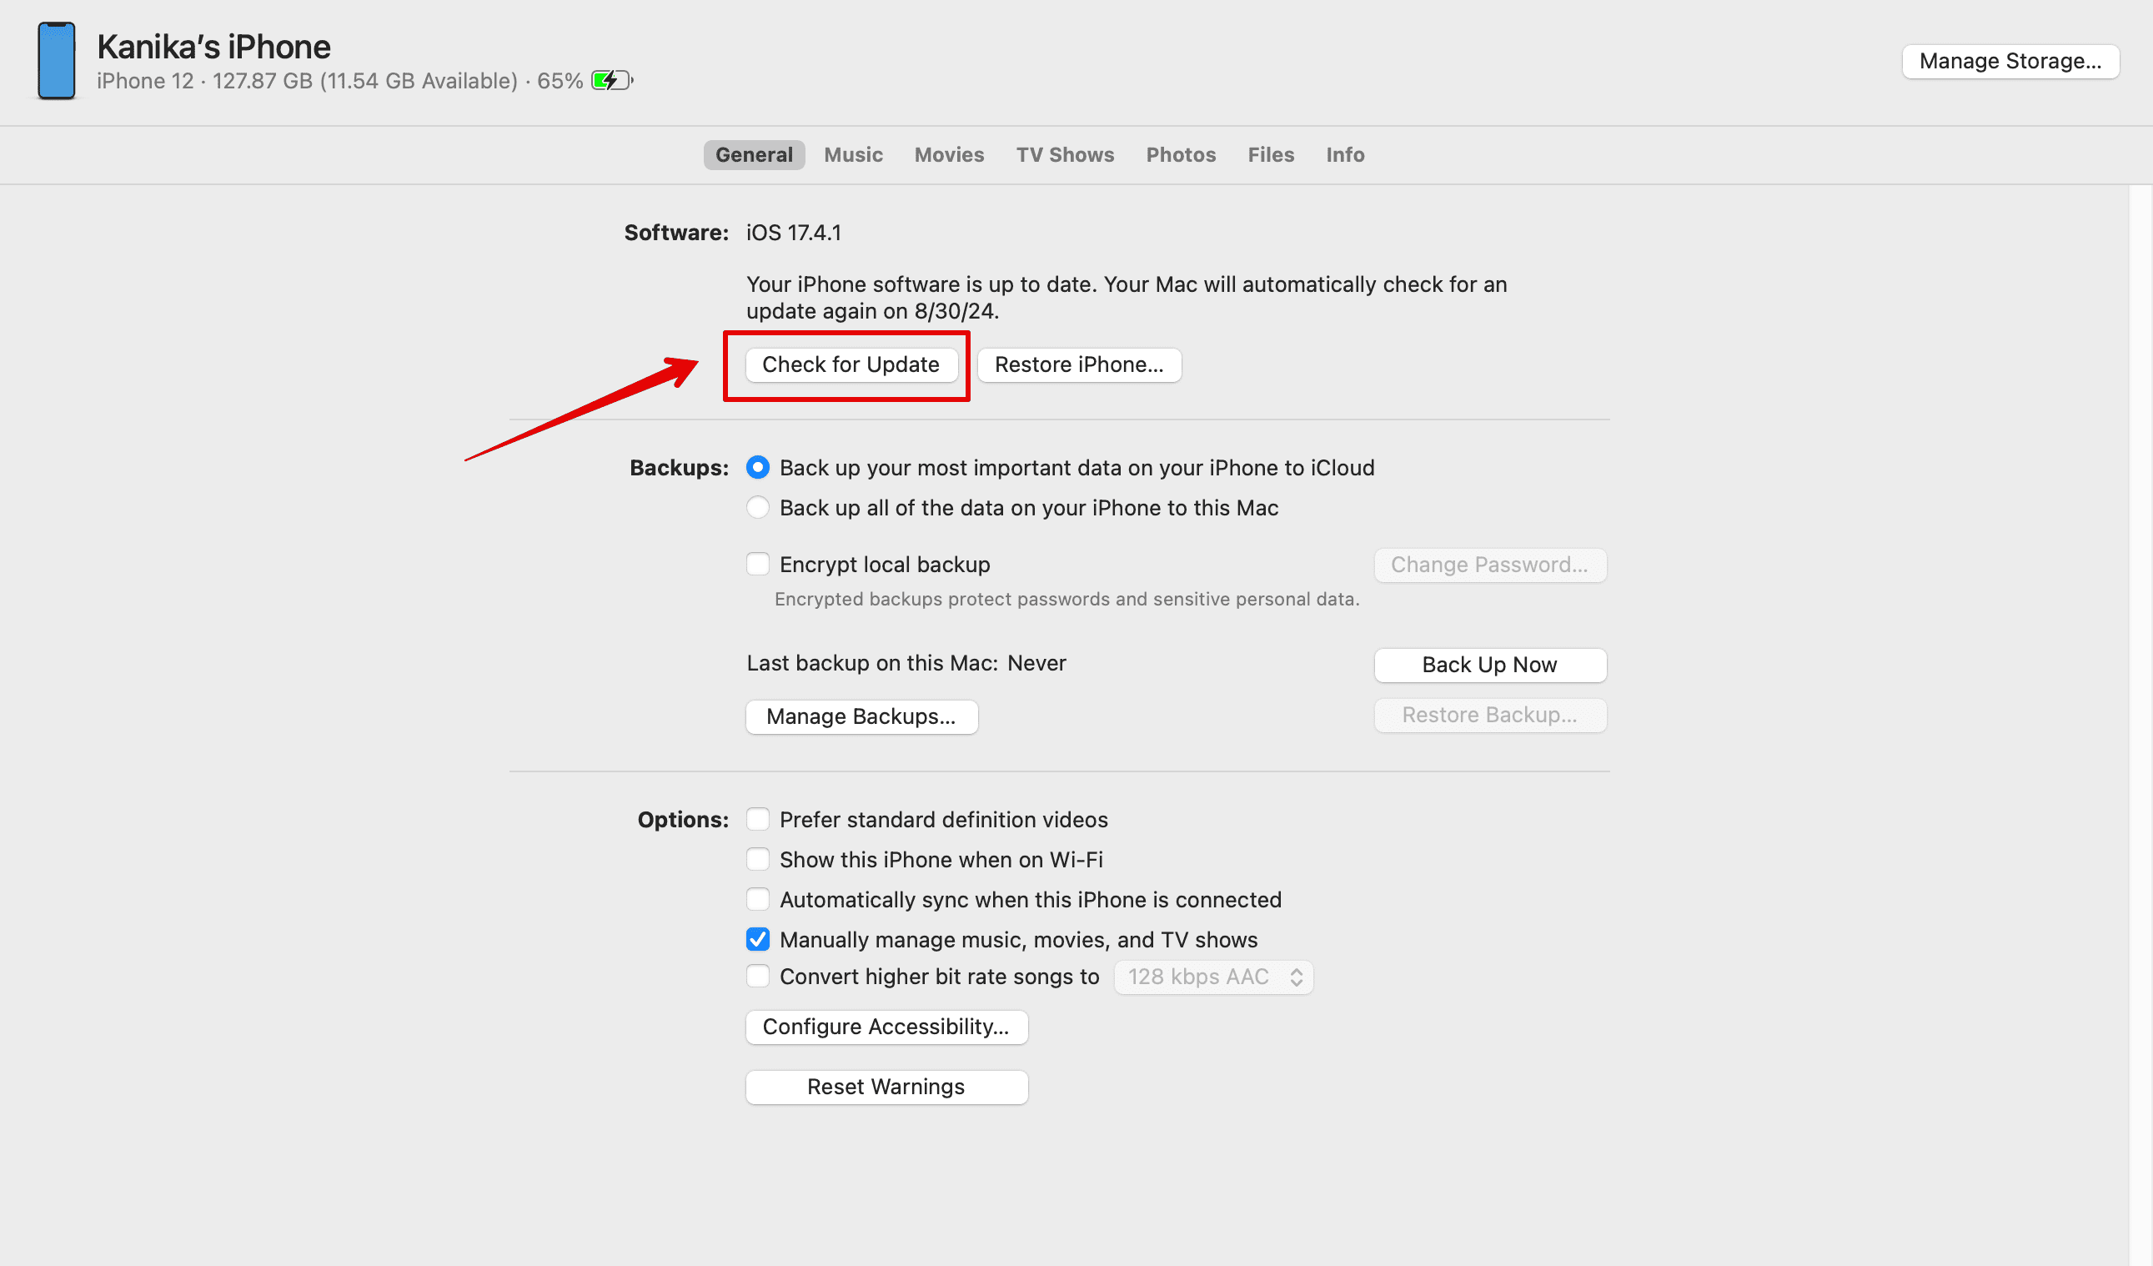Click Check for Update button
This screenshot has width=2153, height=1266.
pyautogui.click(x=850, y=364)
